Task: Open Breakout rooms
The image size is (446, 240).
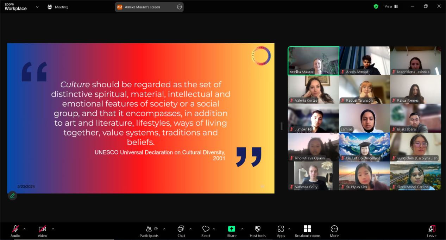Action: coord(307,229)
